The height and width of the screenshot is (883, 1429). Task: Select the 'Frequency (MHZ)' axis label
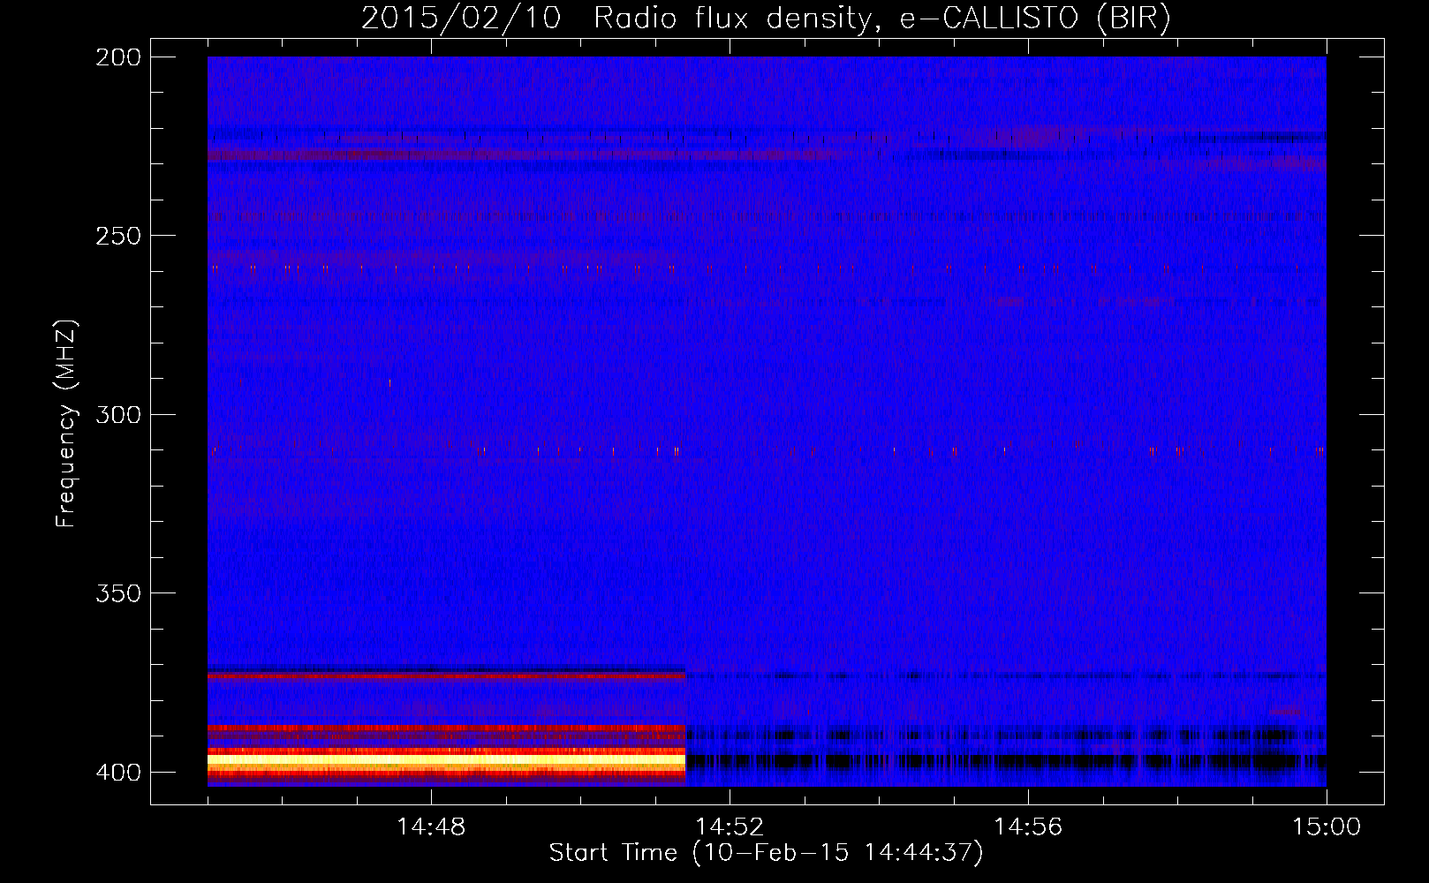(66, 424)
